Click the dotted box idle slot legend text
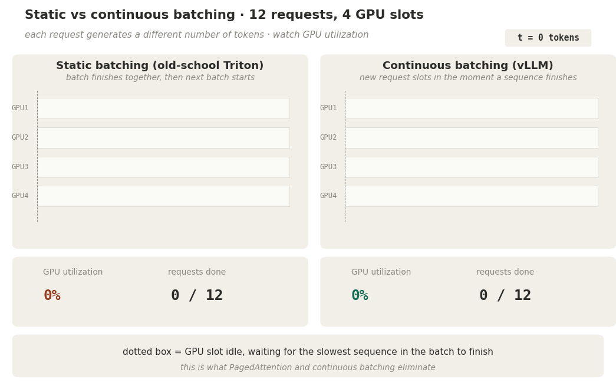This screenshot has height=389, width=616. coord(308,352)
